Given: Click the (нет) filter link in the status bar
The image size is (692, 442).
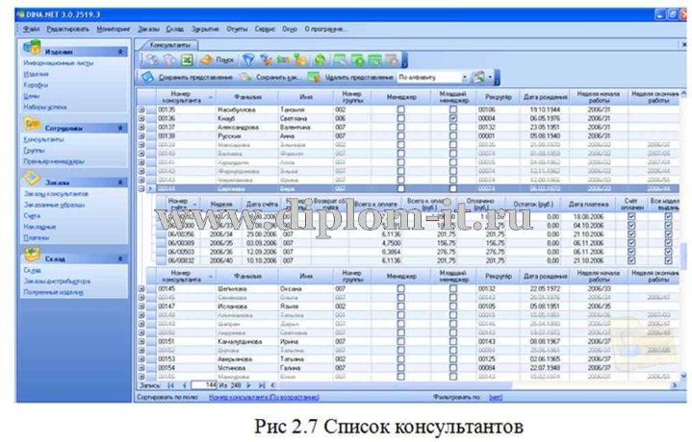Looking at the screenshot, I should tap(496, 398).
